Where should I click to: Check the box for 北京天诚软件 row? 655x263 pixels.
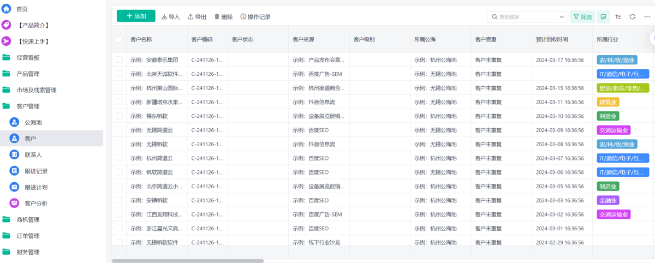(x=120, y=74)
